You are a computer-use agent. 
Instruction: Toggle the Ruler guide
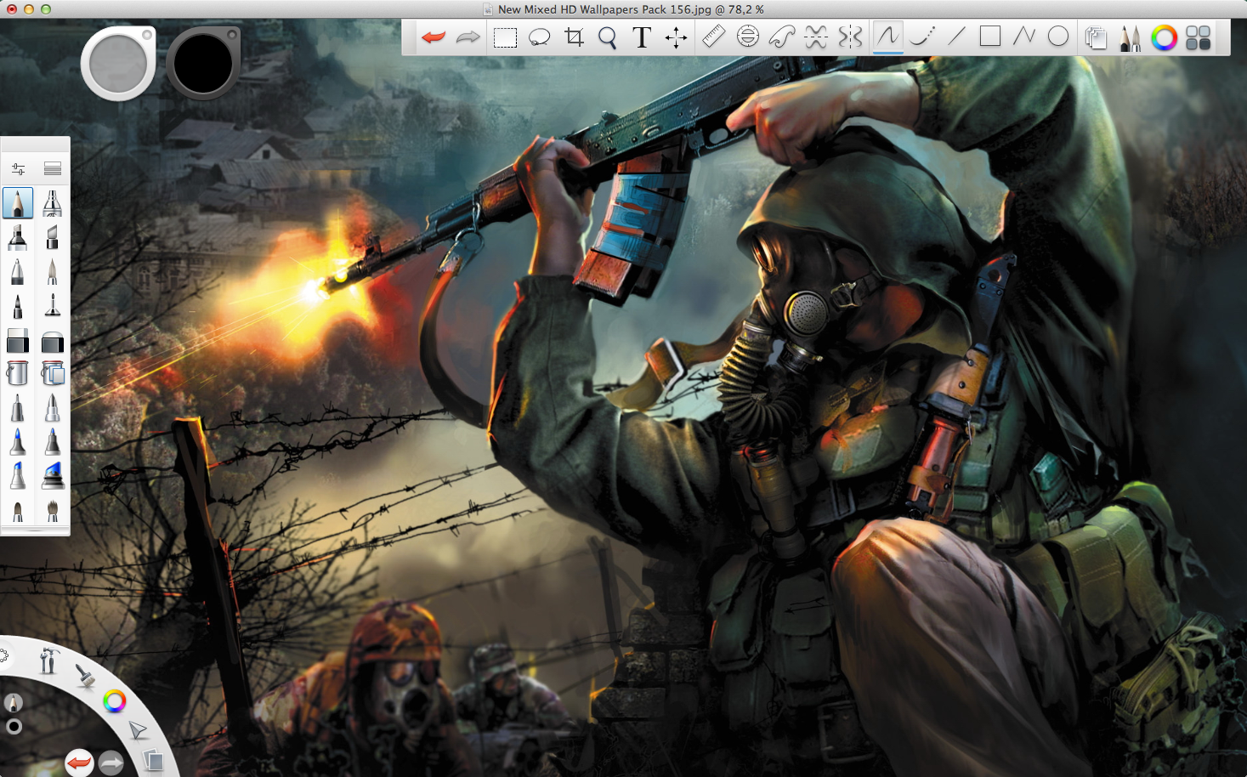tap(713, 37)
